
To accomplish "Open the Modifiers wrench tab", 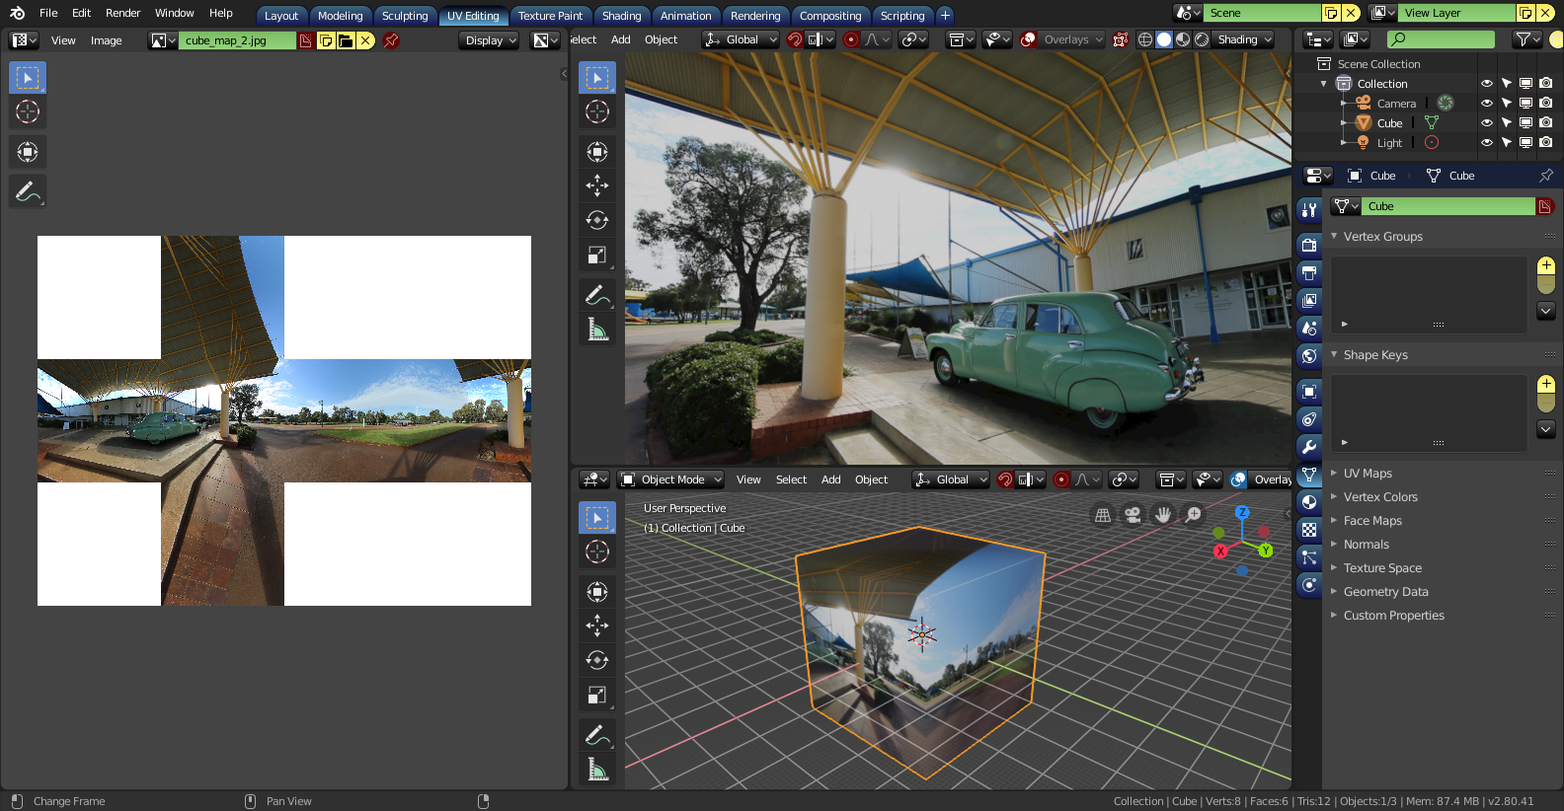I will click(1309, 447).
